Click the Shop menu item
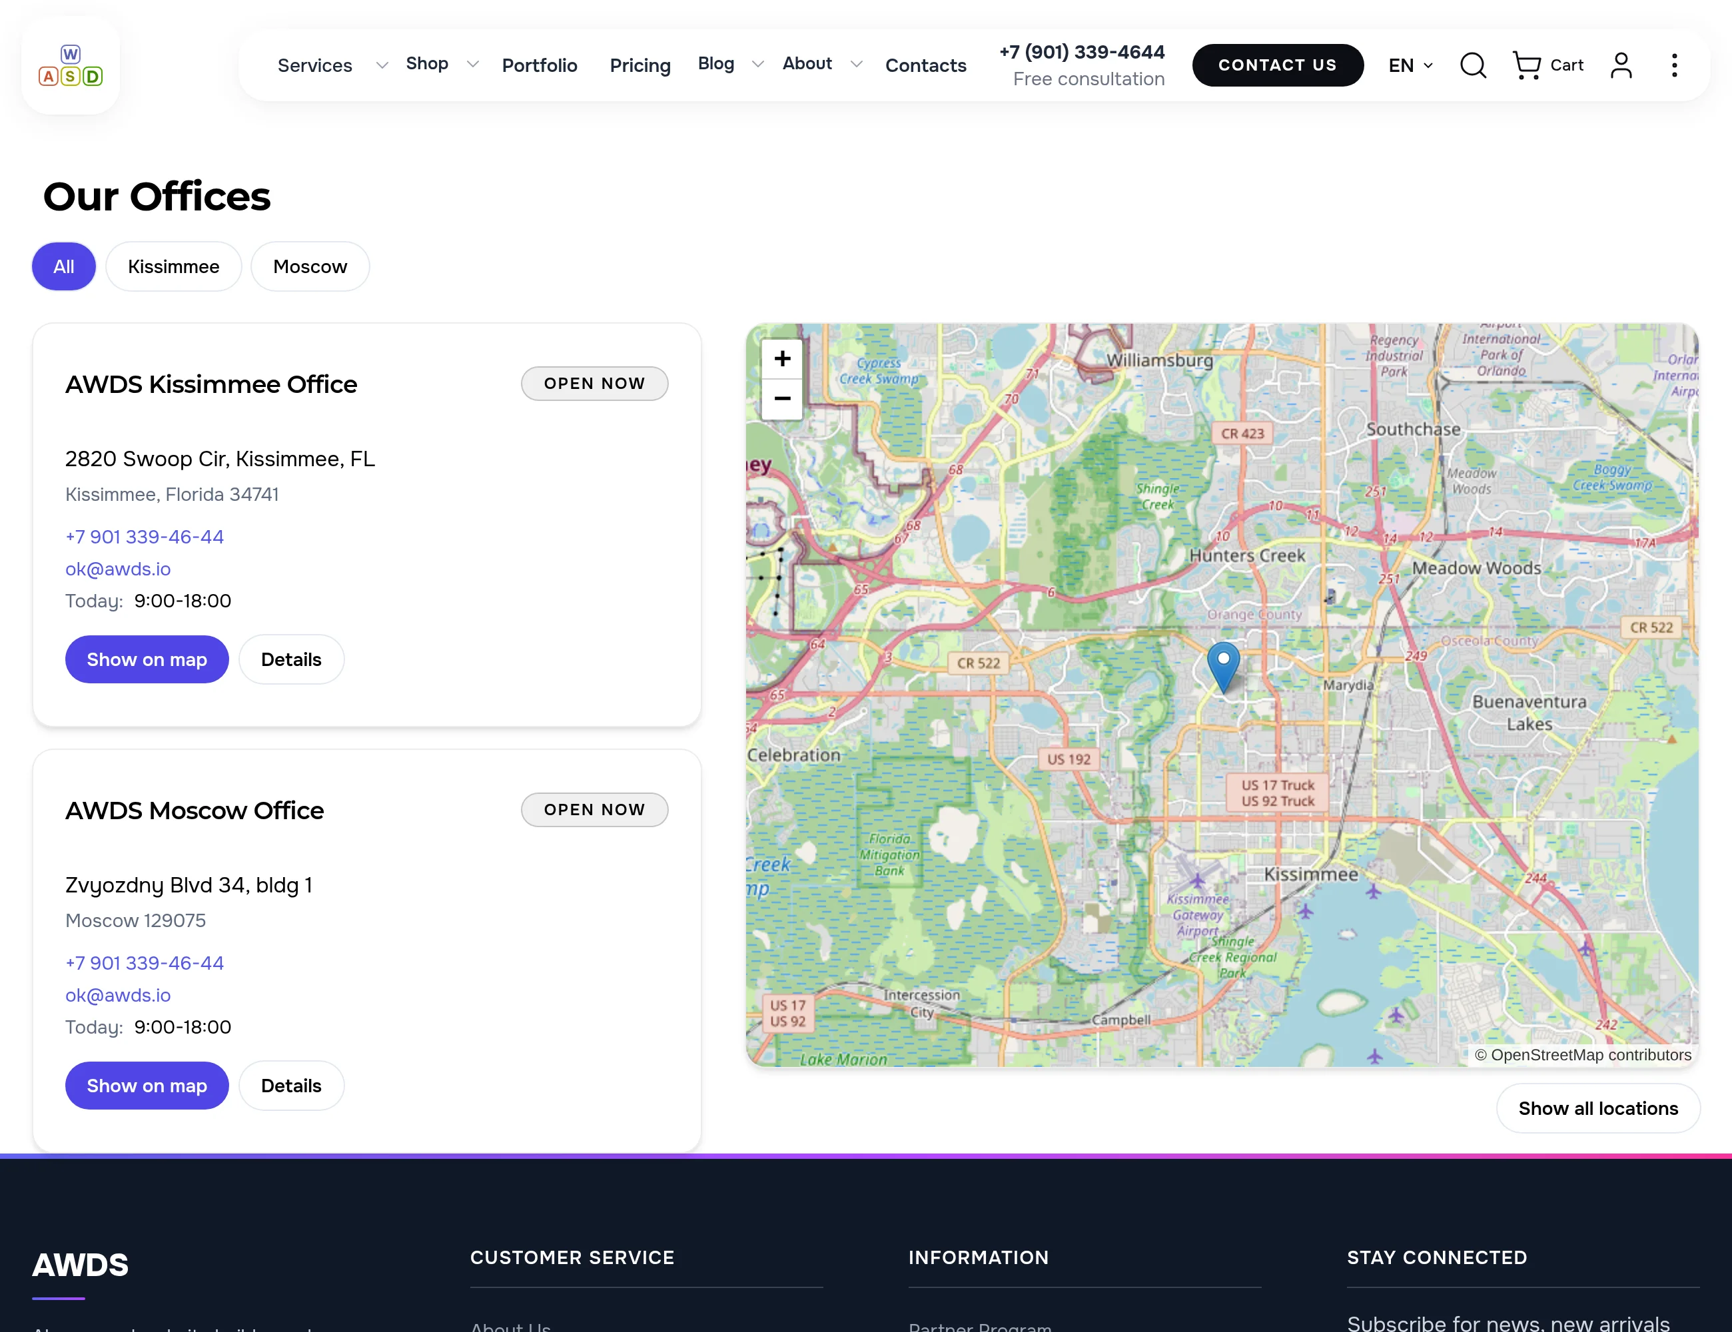 [426, 63]
